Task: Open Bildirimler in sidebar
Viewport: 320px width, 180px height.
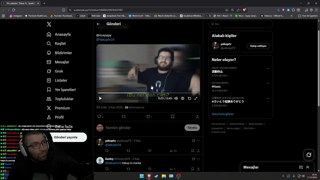Action: (x=59, y=53)
